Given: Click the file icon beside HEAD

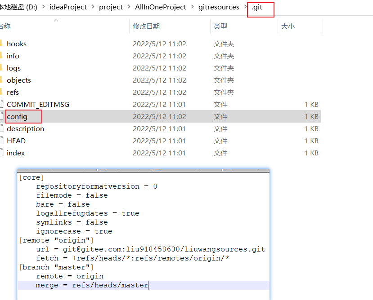Looking at the screenshot, I should 2,141.
